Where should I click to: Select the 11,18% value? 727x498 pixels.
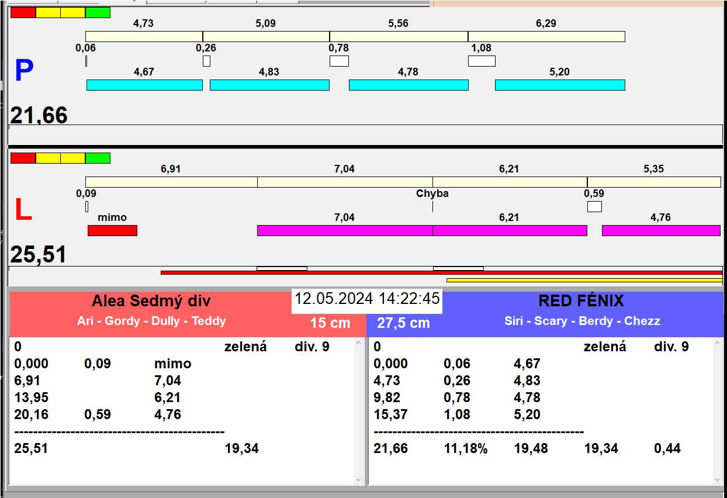pyautogui.click(x=466, y=449)
